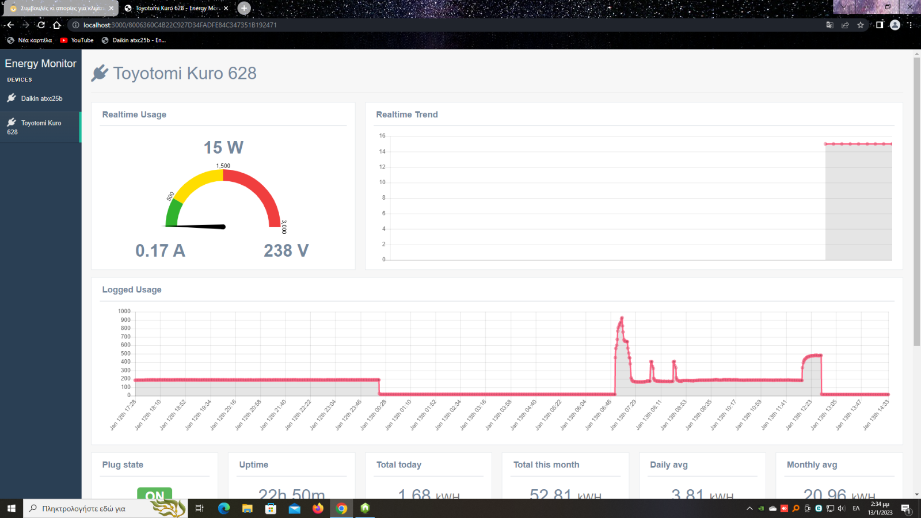Click the plug icon beside Toyotomi Kuro 628 sidebar entry
The height and width of the screenshot is (518, 921).
[x=12, y=122]
